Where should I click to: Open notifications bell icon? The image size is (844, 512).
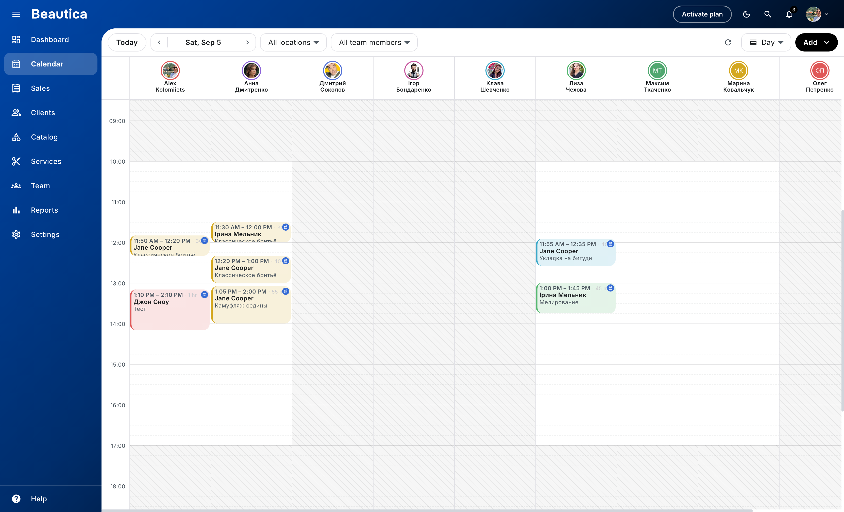point(789,14)
